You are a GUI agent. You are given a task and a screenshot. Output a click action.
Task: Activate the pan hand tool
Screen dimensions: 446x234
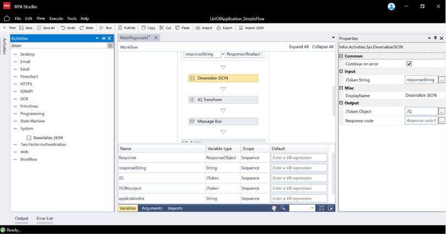pyautogui.click(x=274, y=208)
